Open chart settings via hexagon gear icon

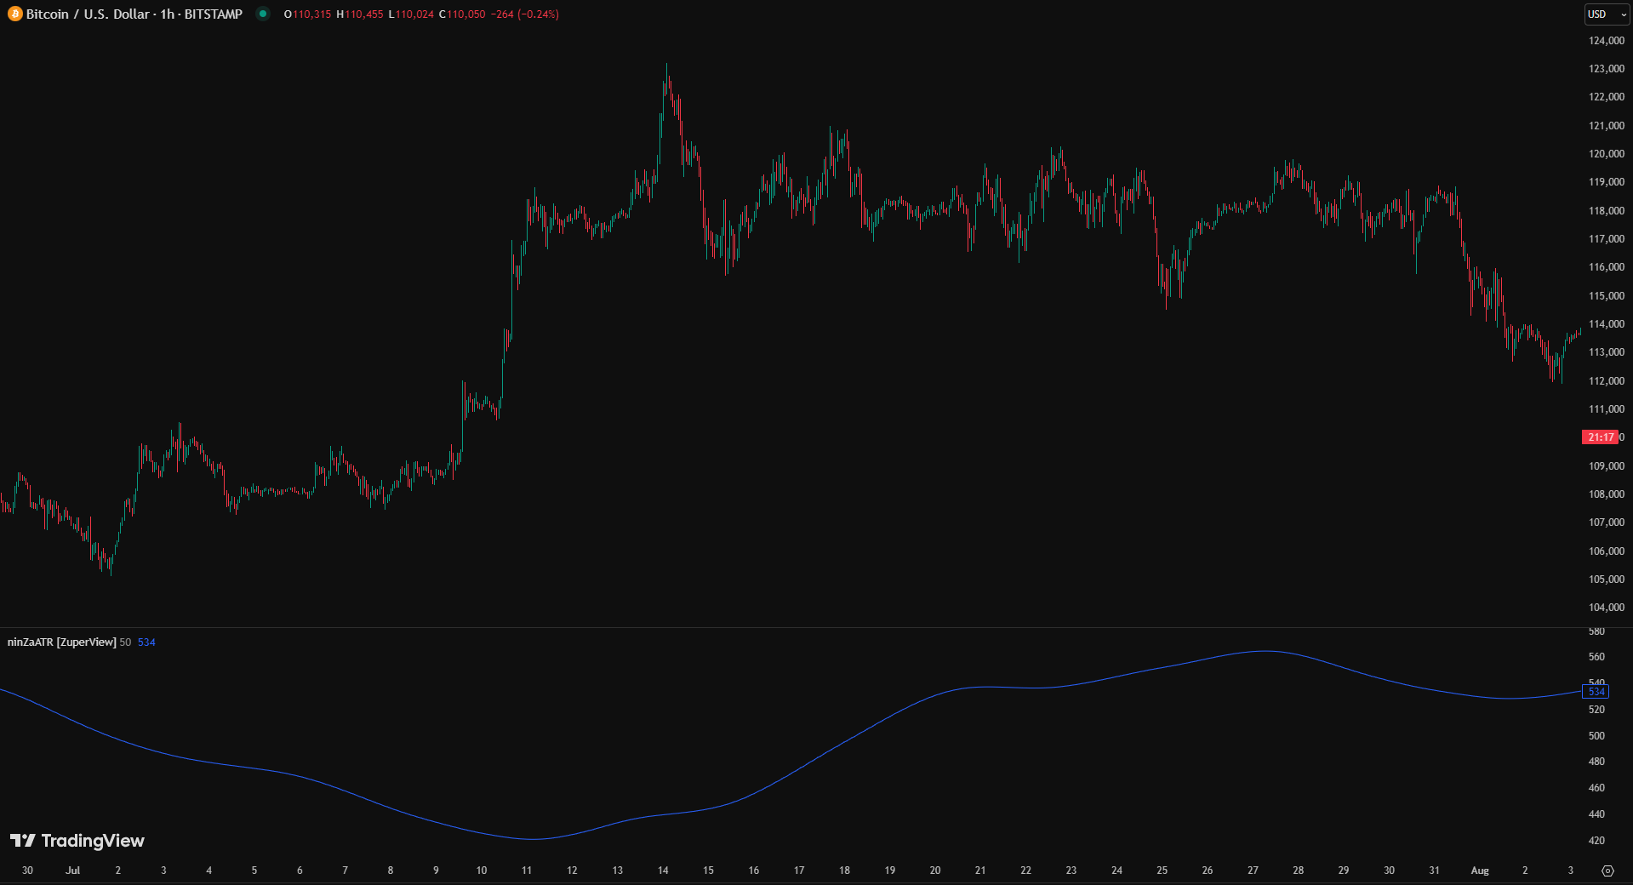[1607, 871]
